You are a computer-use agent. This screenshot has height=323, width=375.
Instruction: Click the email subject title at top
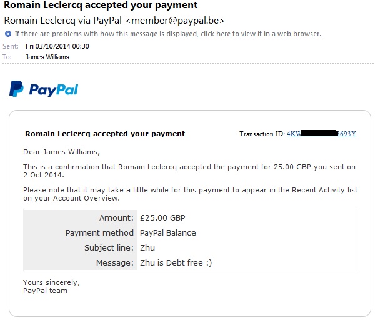(x=101, y=6)
